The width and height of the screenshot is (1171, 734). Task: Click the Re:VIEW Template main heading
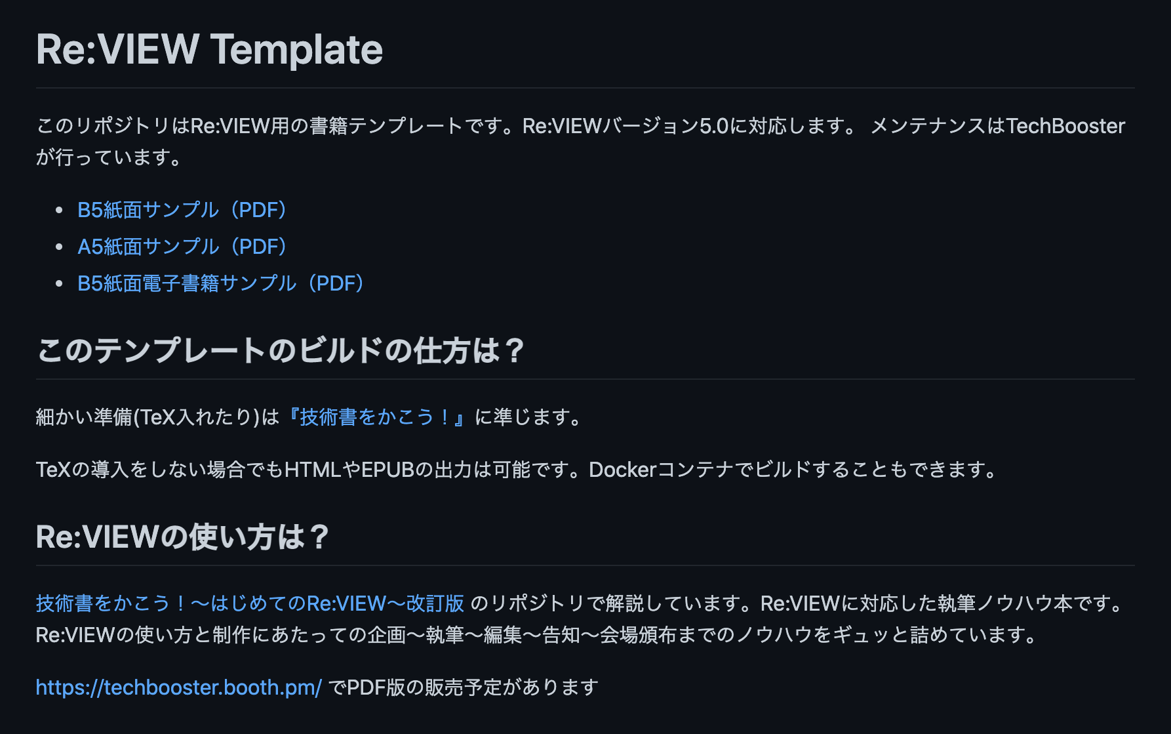209,50
